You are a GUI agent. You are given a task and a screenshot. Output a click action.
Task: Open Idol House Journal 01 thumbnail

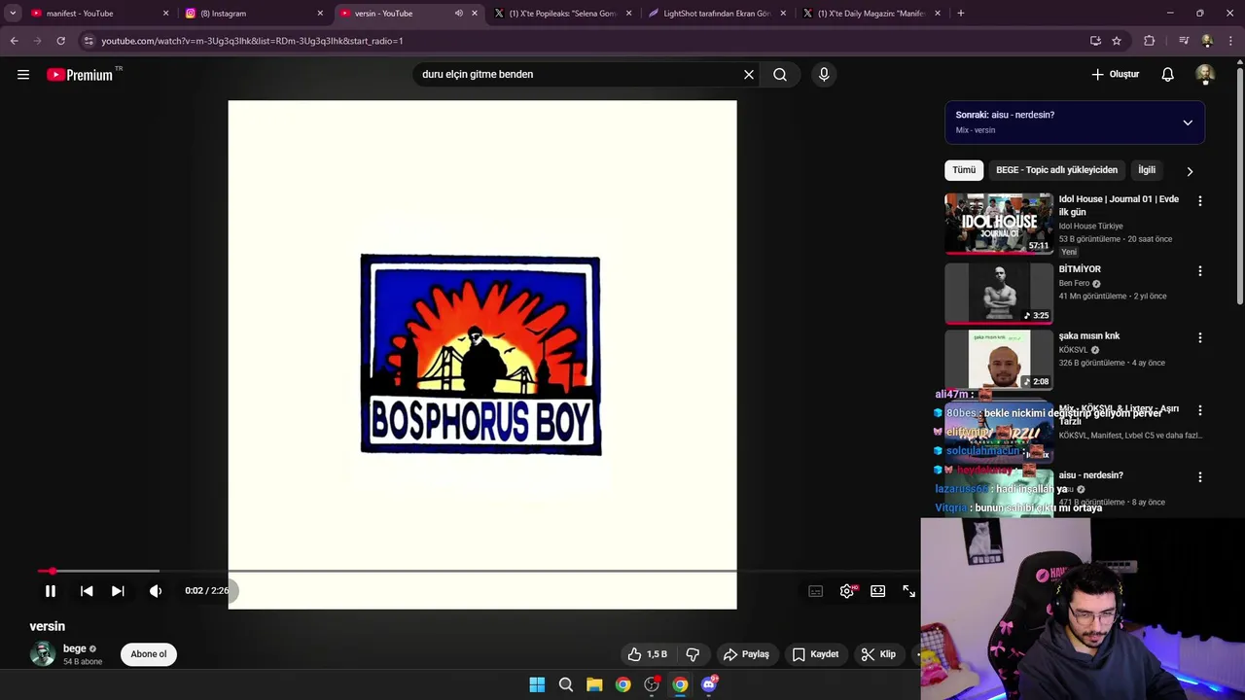[x=999, y=223]
